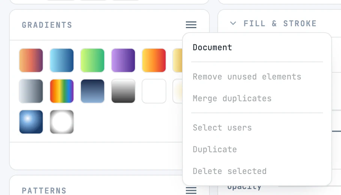Choose the rainbow gradient swatch

[62, 91]
